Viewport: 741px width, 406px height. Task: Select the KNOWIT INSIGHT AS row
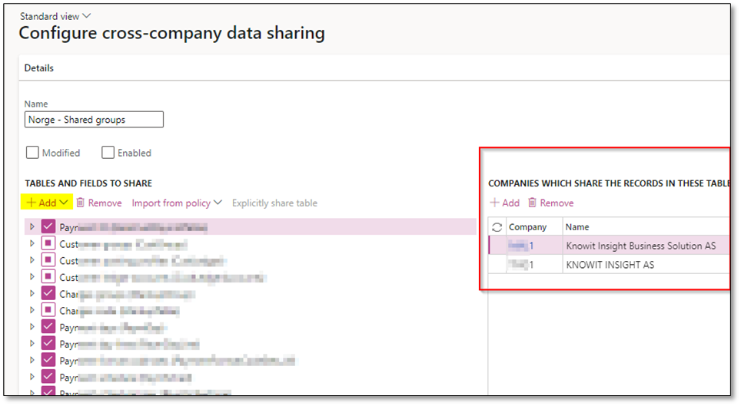click(610, 265)
